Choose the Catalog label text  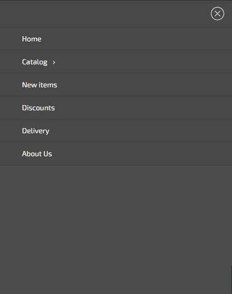point(35,62)
